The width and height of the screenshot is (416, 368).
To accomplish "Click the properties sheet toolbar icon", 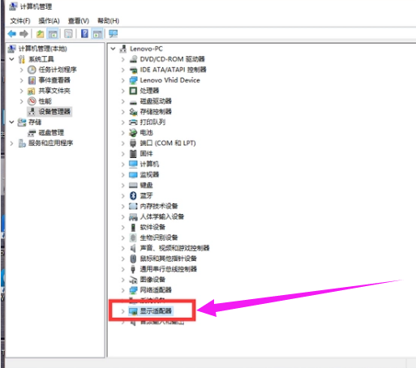I will click(x=68, y=34).
